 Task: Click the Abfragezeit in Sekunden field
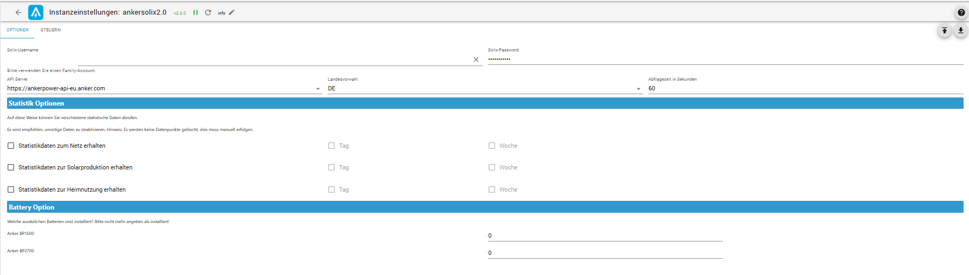pos(805,88)
